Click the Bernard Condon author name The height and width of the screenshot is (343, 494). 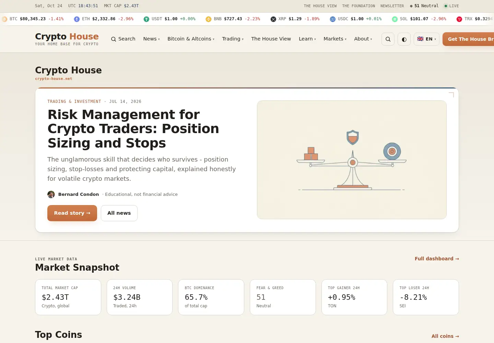tap(79, 194)
